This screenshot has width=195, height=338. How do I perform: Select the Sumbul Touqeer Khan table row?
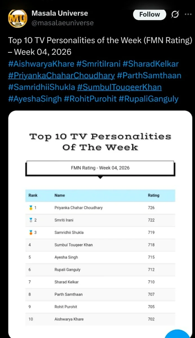[x=100, y=245]
